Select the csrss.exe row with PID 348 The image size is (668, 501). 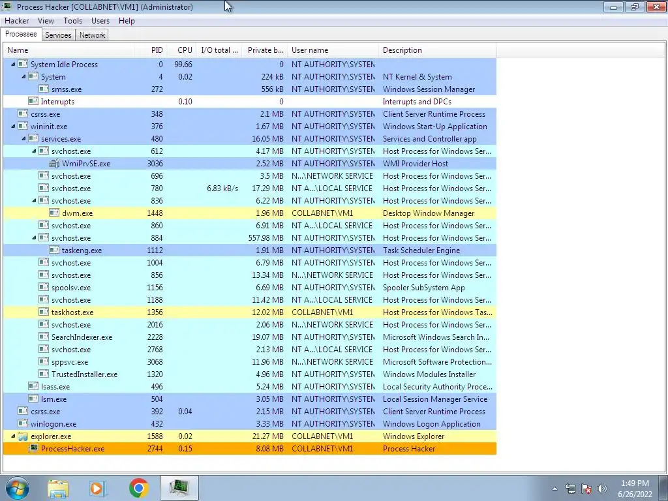pos(250,114)
